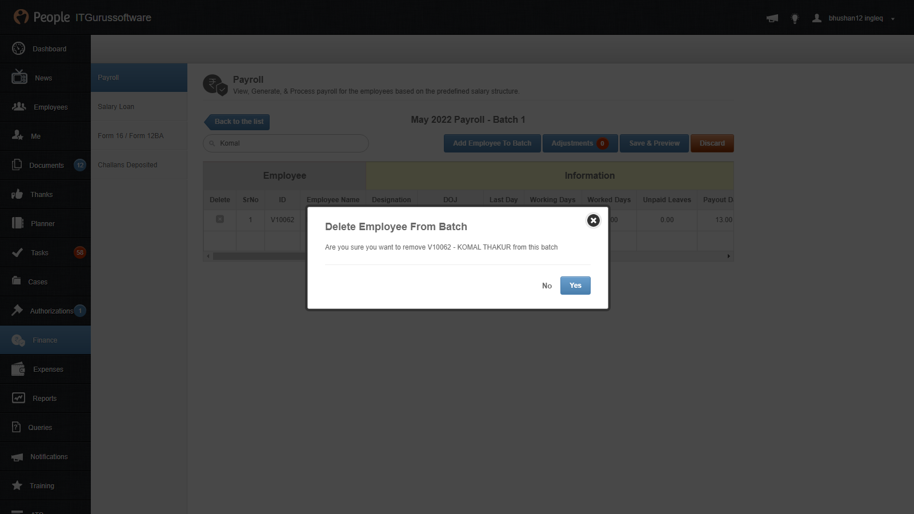Click the Last Day column header
914x514 pixels.
[x=503, y=200]
